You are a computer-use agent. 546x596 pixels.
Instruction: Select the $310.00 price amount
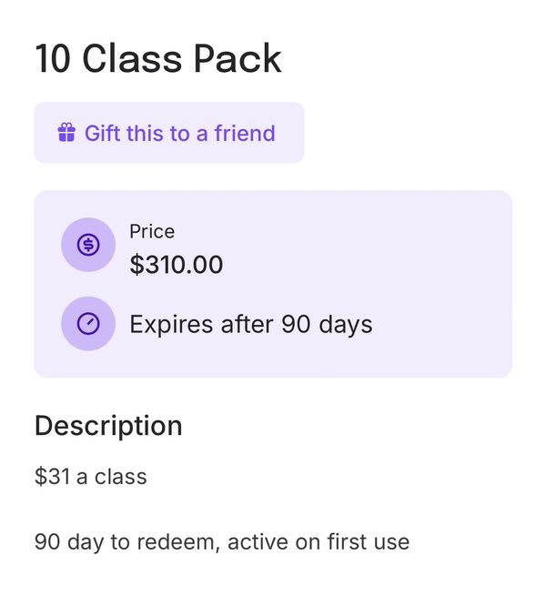(177, 265)
